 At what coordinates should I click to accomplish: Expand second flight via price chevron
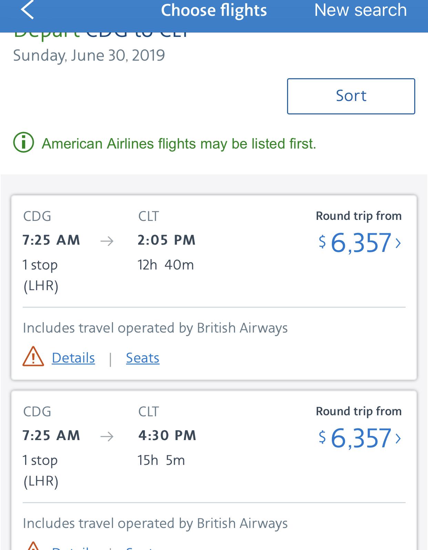click(x=398, y=439)
